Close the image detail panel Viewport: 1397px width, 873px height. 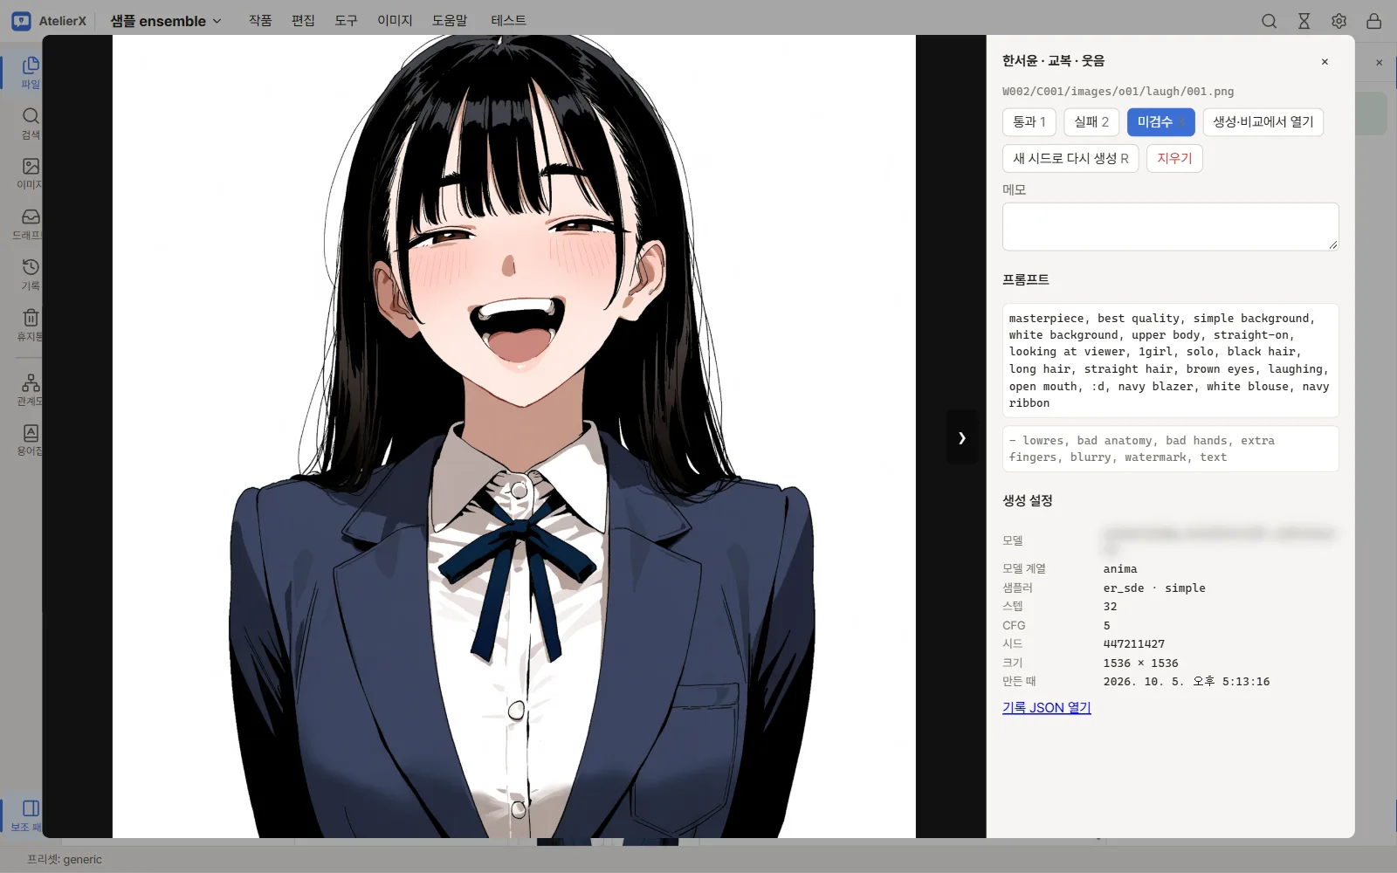coord(1325,62)
